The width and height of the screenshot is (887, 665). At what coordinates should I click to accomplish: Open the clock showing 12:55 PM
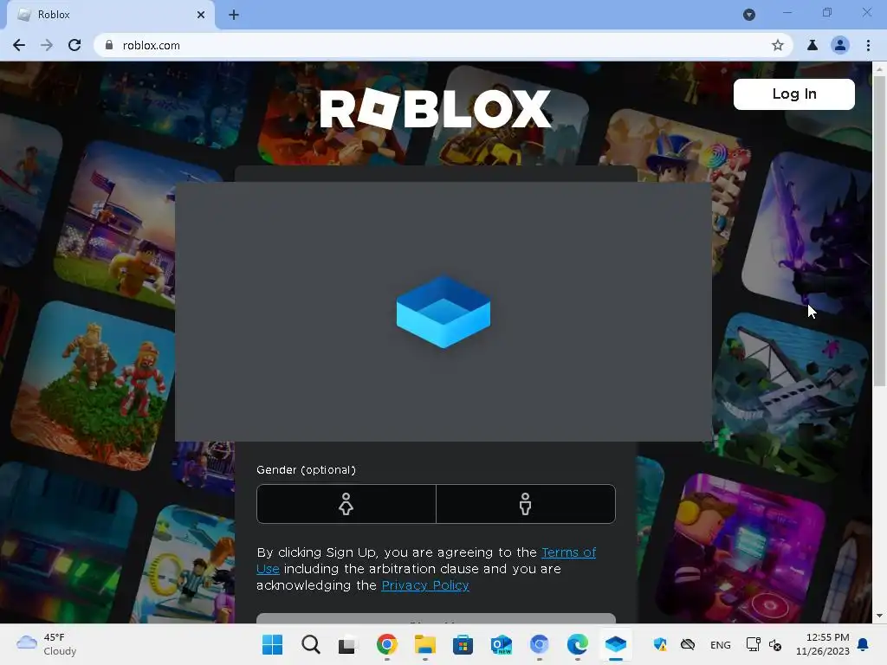pos(823,644)
